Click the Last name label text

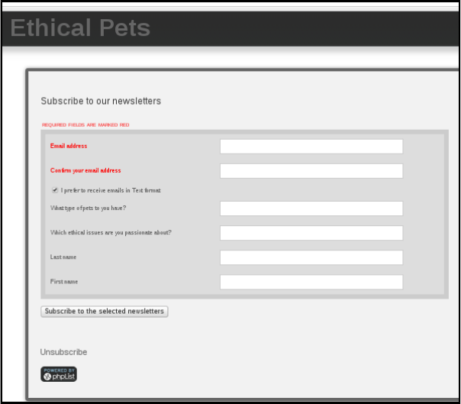63,257
